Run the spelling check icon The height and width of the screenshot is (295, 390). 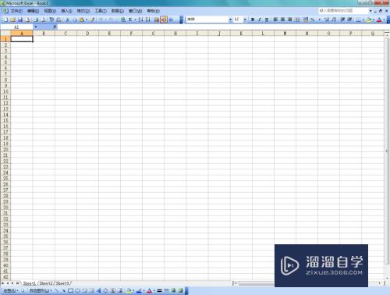click(51, 20)
